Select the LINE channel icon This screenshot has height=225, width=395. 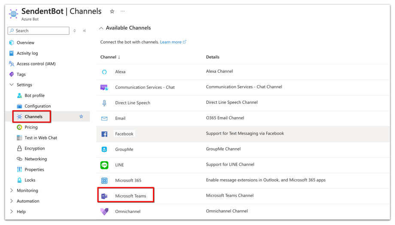[x=104, y=165]
